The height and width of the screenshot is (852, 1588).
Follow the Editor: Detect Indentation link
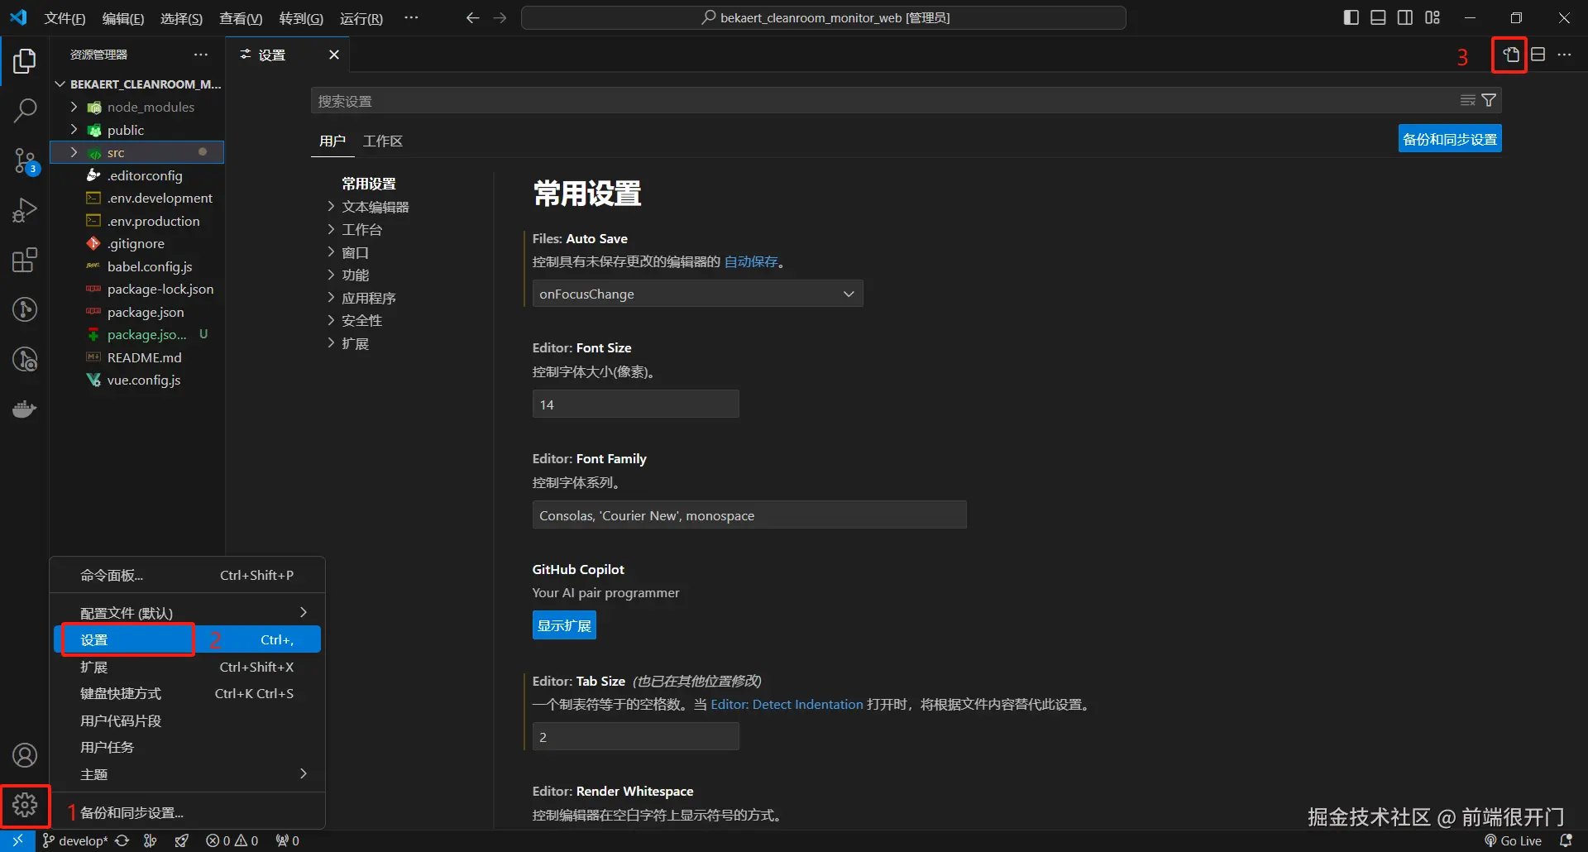787,704
